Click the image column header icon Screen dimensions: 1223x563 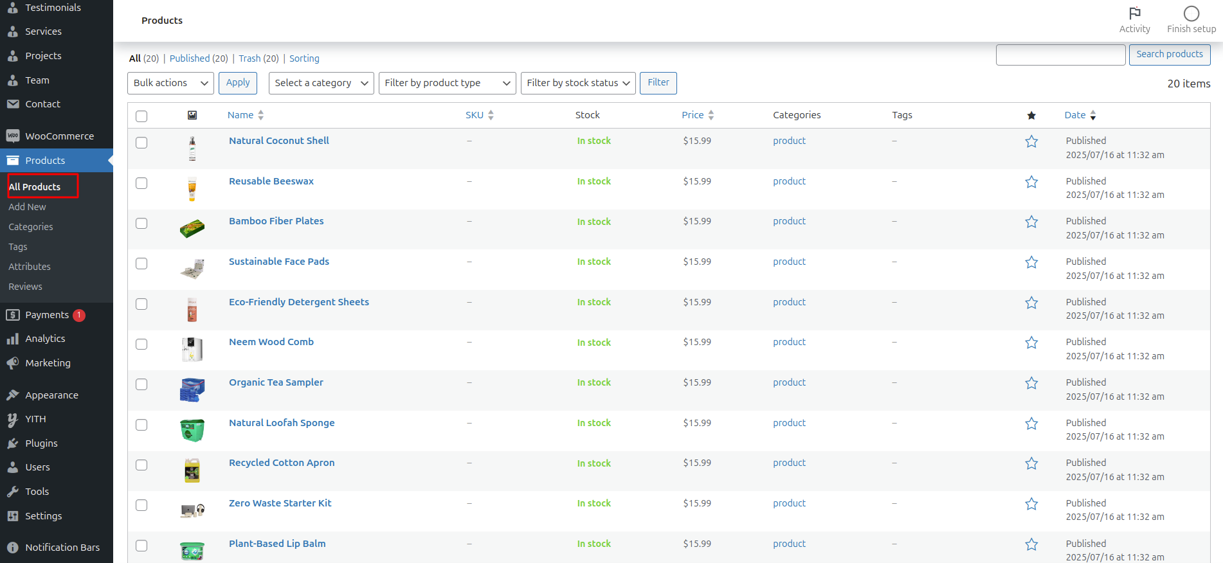[x=192, y=115]
